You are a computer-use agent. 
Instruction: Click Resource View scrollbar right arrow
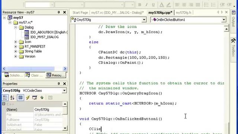point(65,68)
